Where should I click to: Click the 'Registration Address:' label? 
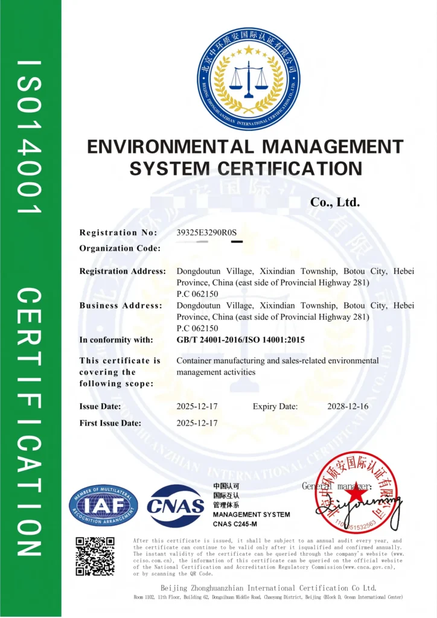click(x=123, y=271)
